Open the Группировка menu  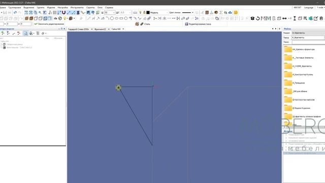coord(15,8)
